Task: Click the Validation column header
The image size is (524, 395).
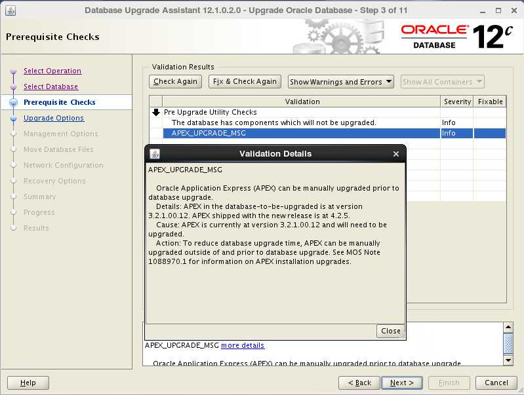Action: (302, 102)
